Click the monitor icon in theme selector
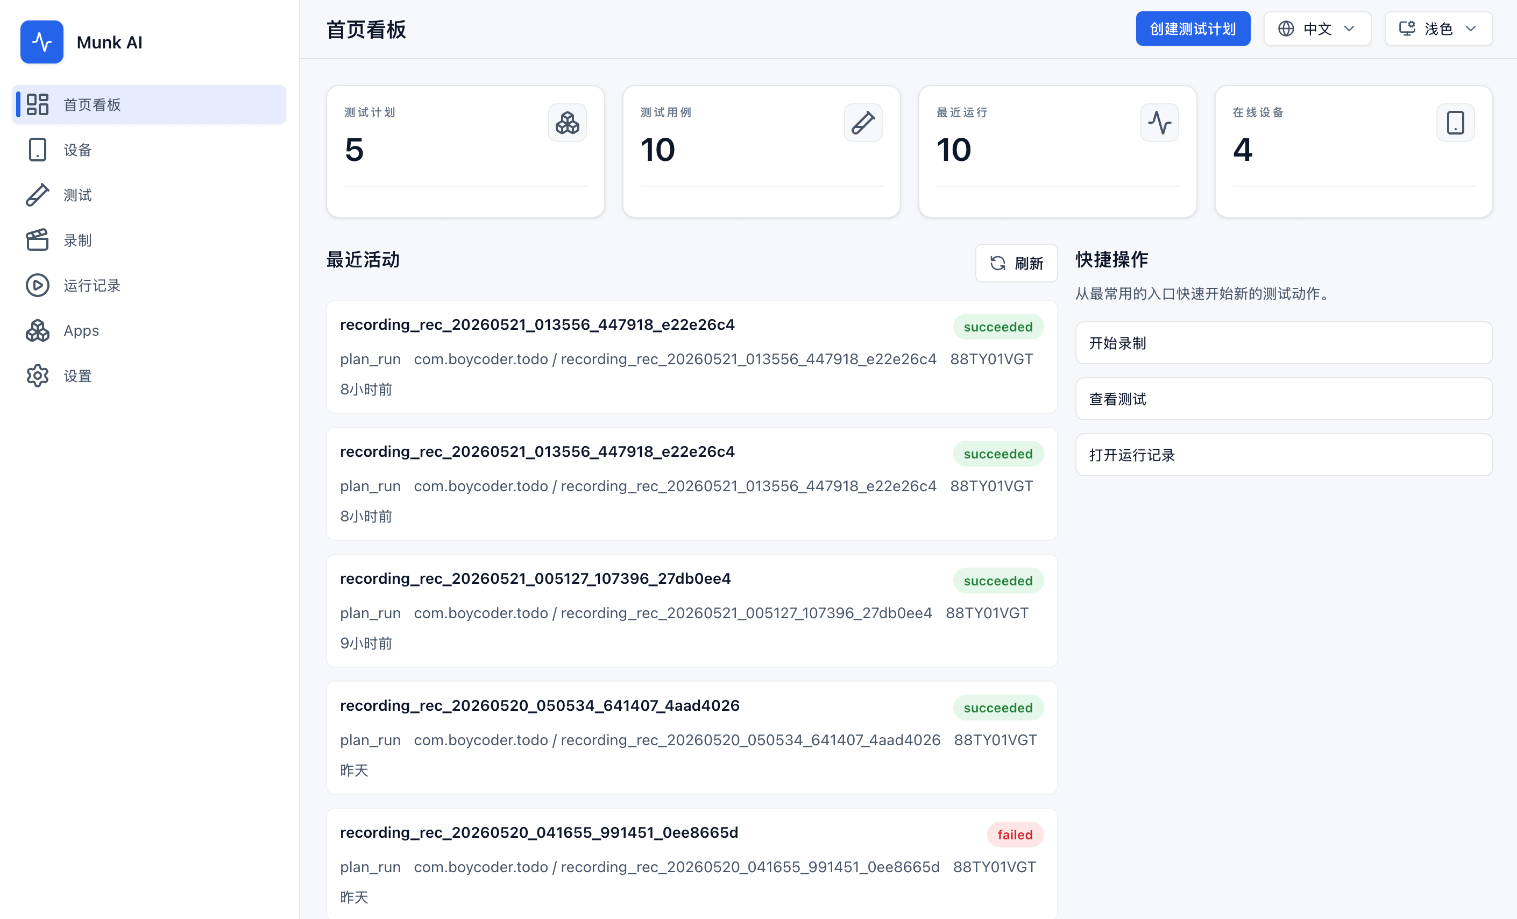This screenshot has width=1517, height=919. (1407, 29)
